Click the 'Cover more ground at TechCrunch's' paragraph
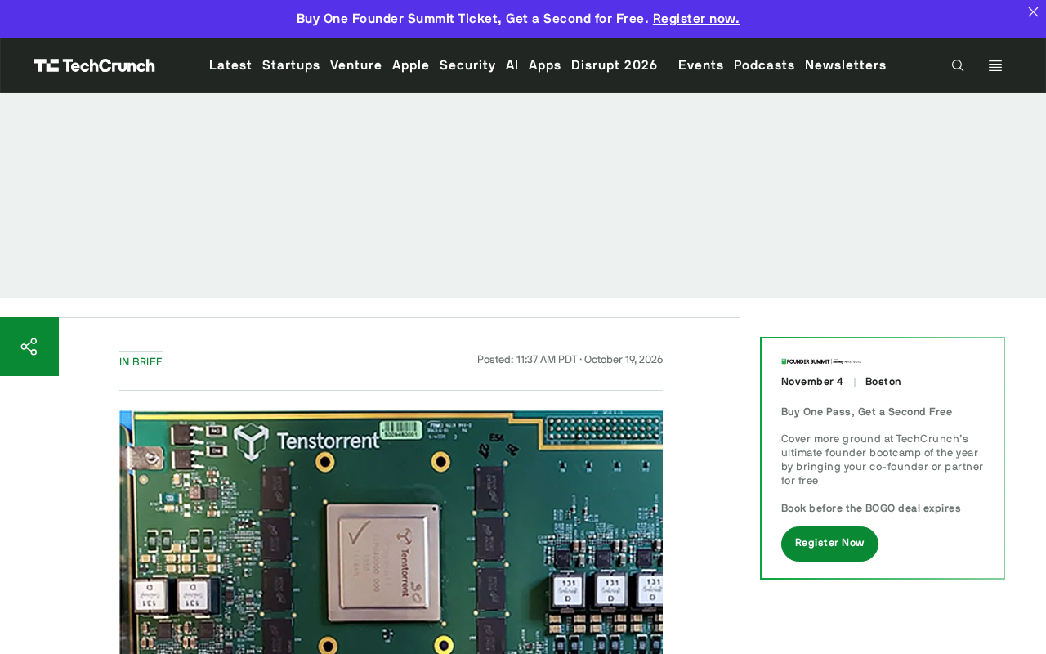 (883, 459)
